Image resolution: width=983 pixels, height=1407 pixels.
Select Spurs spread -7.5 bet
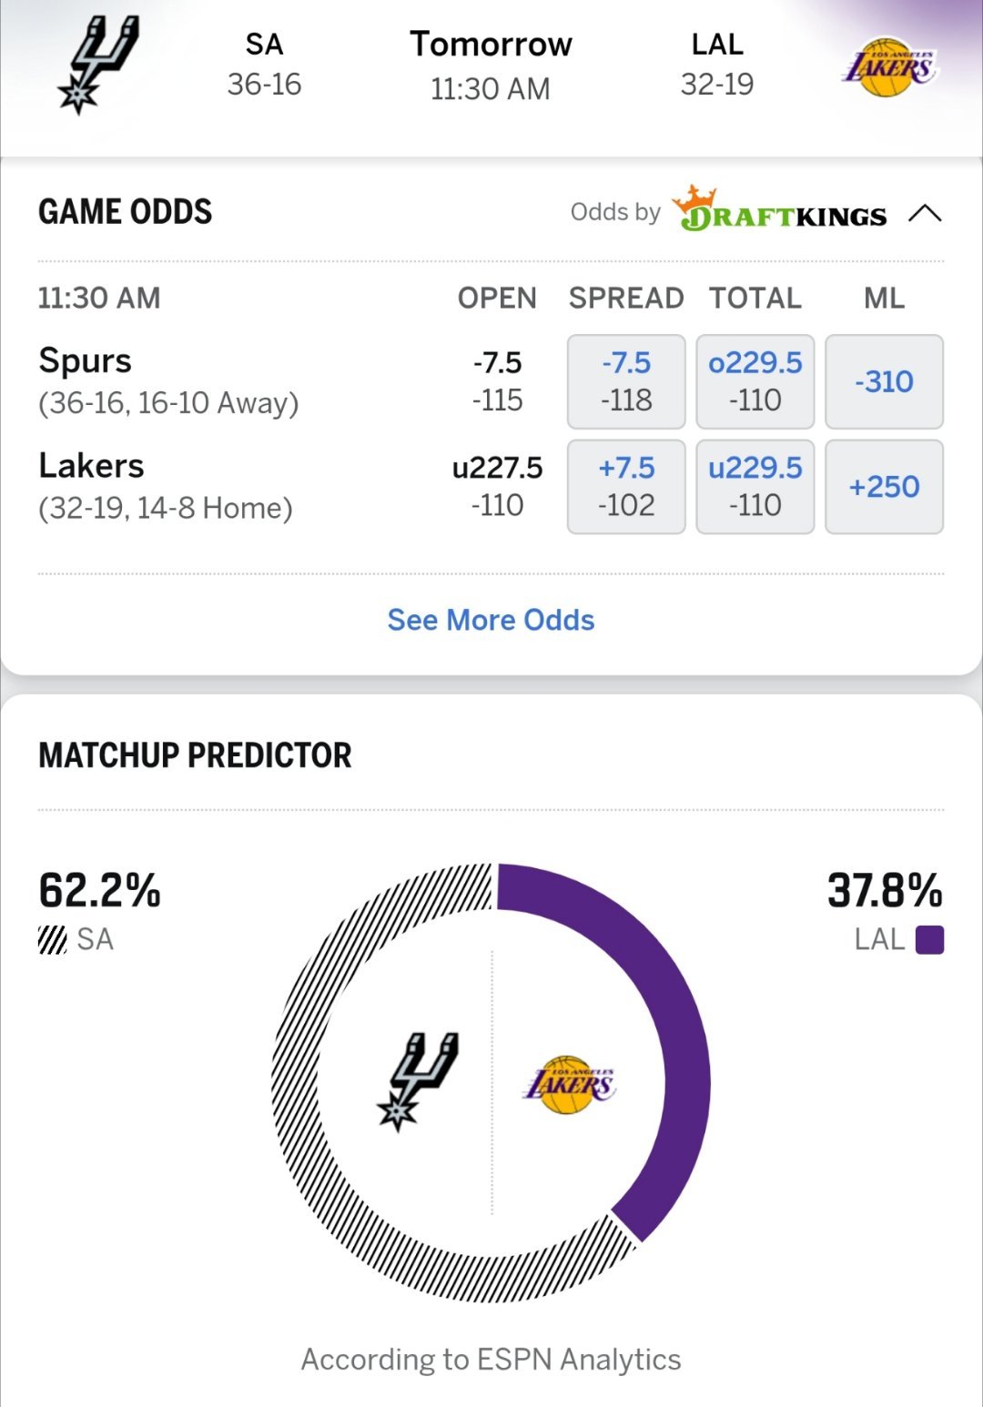[x=626, y=381]
